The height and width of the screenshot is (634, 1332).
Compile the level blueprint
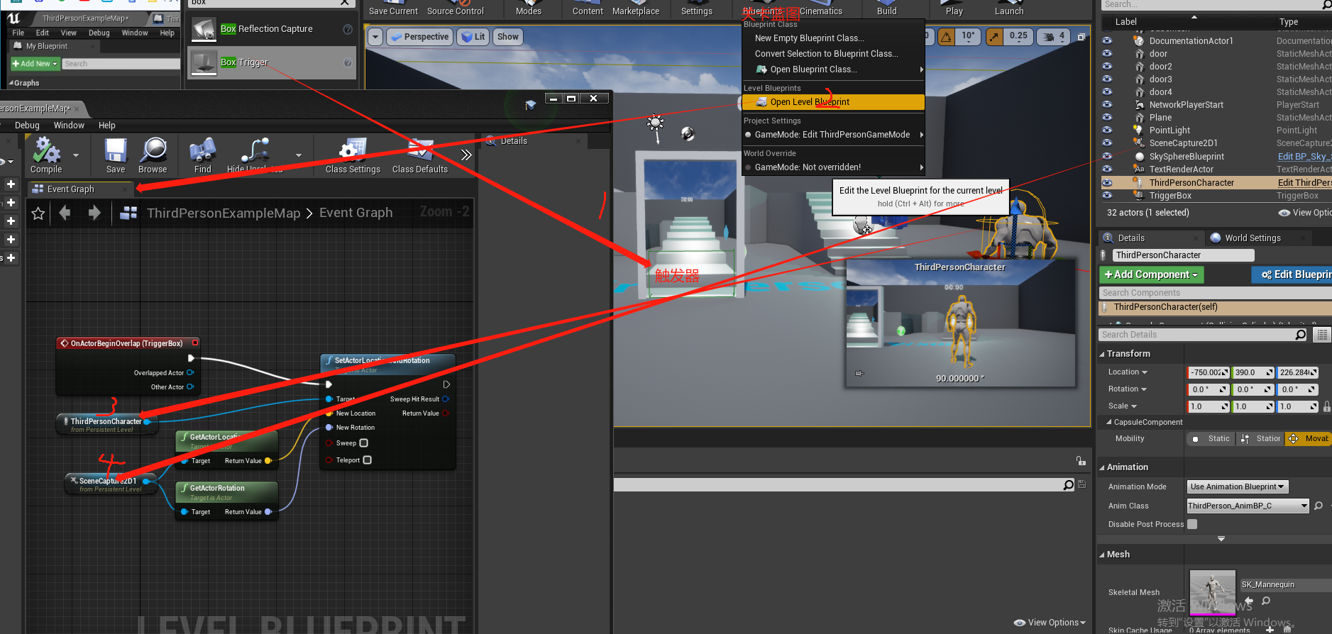coord(46,155)
